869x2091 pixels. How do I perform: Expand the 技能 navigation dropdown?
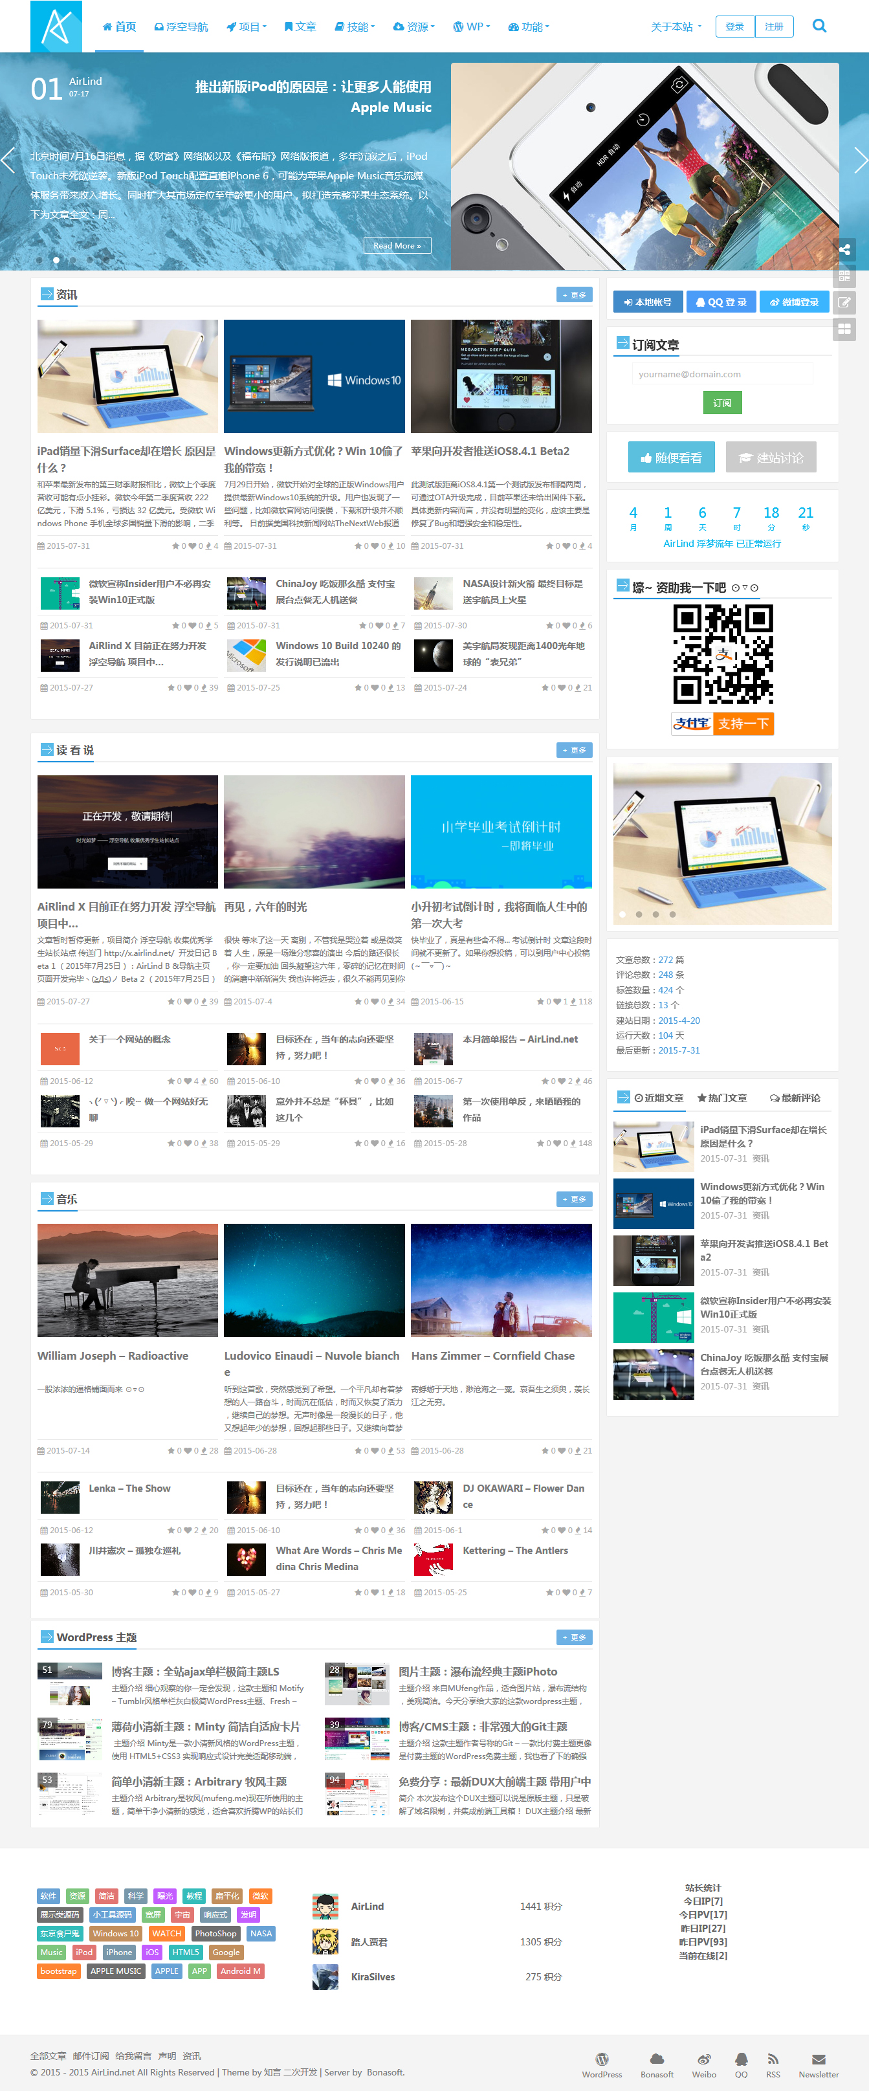point(355,27)
